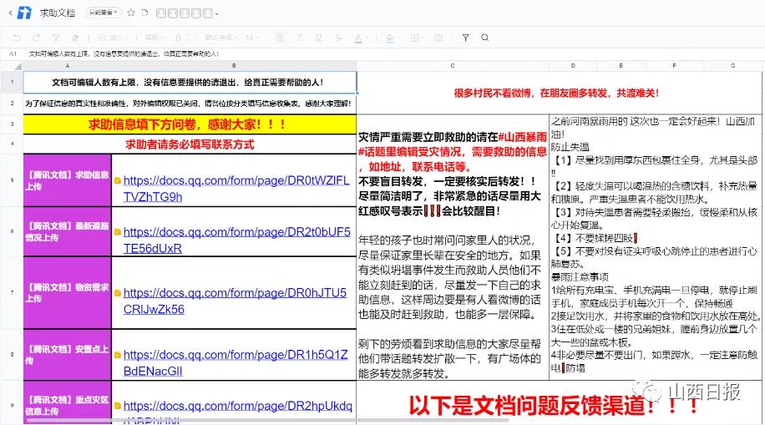The height and width of the screenshot is (425, 765).
Task: Click the A1 cell reference box
Action: coord(13,53)
